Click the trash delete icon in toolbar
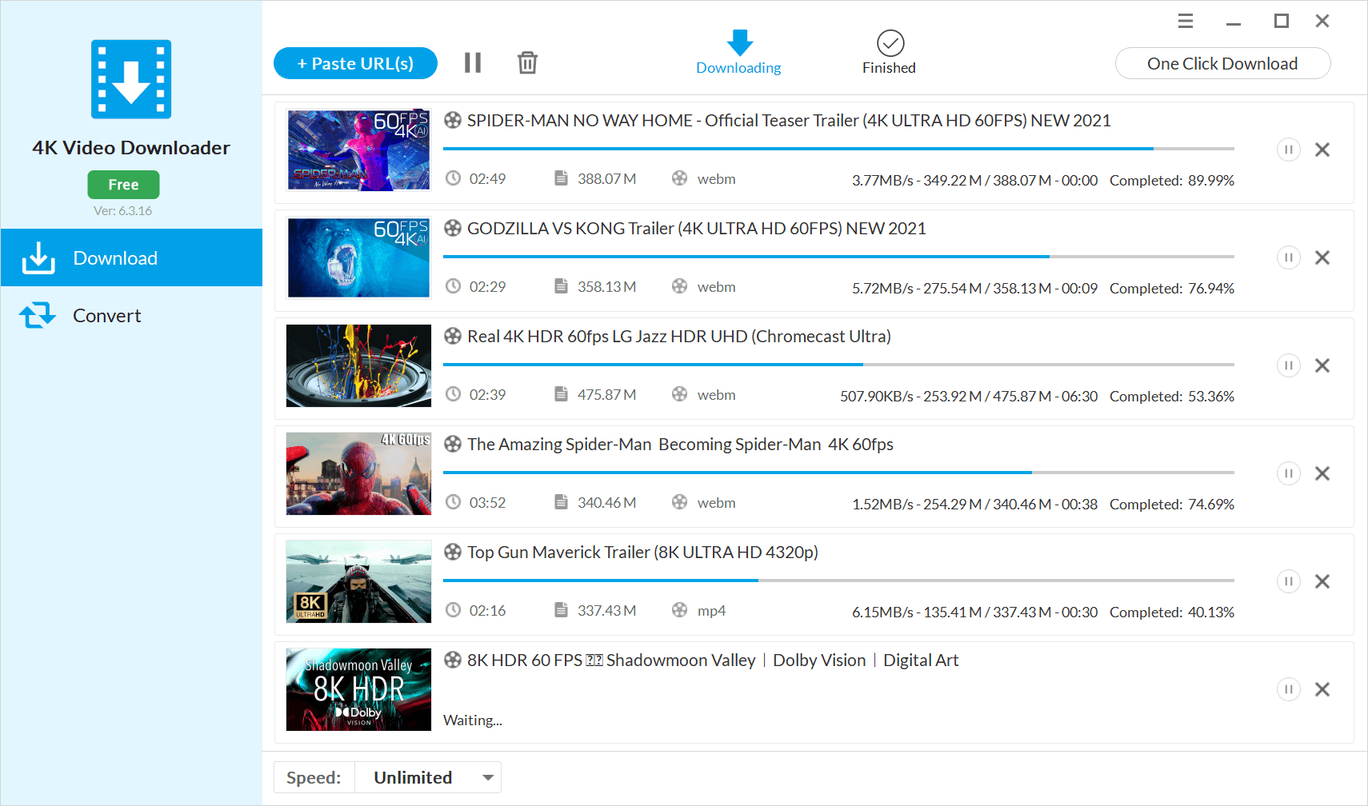Viewport: 1368px width, 806px height. (x=527, y=63)
